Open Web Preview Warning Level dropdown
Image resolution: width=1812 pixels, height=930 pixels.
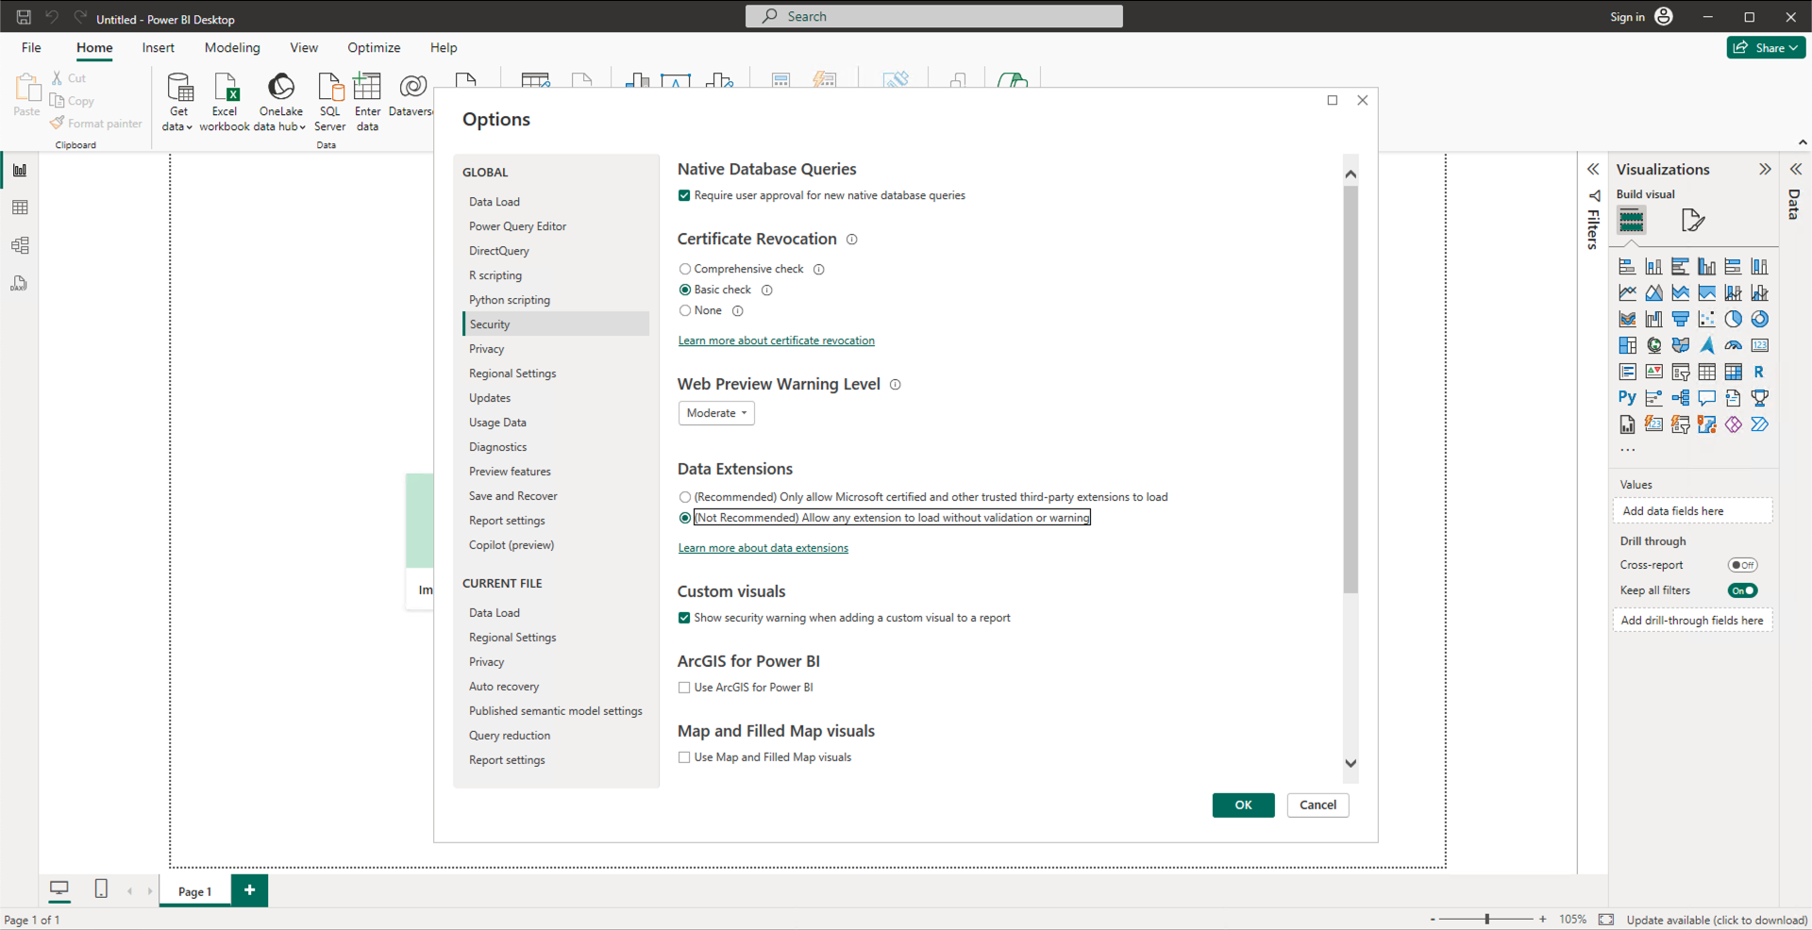[716, 413]
